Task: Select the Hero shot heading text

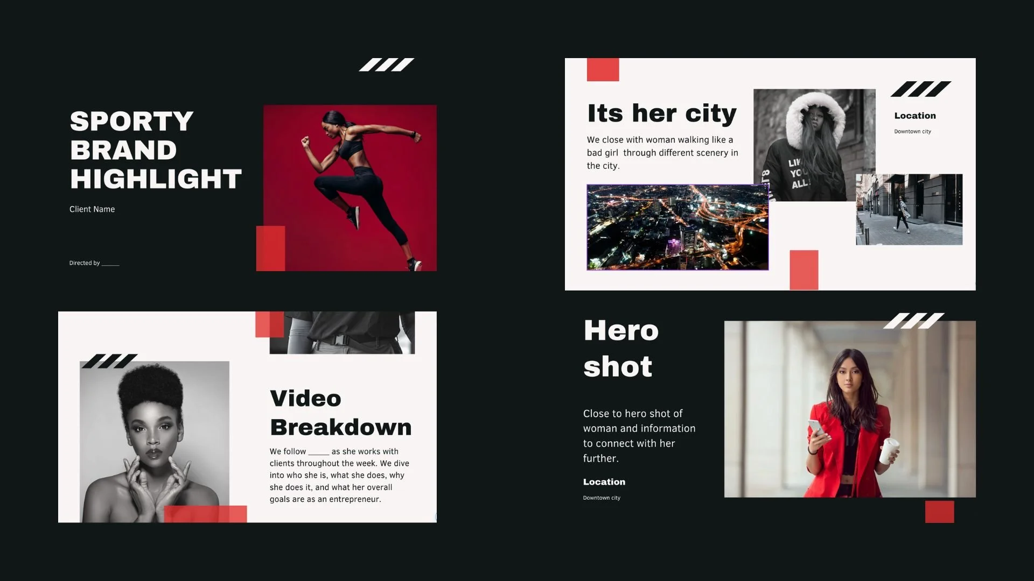Action: coord(620,349)
